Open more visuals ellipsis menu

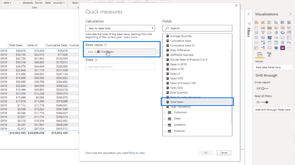click(x=289, y=48)
